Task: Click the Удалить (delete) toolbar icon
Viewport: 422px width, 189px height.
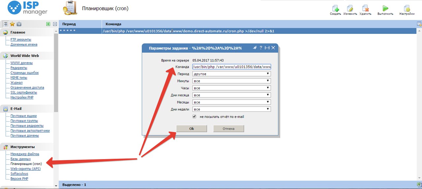Action: coord(365,9)
